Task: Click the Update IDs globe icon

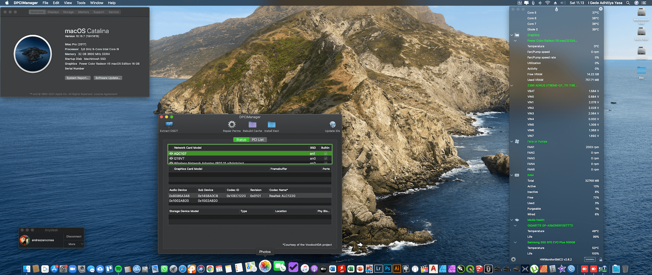Action: [332, 125]
